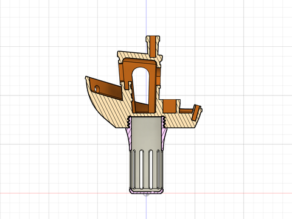
Task: Select the hose barb fitting at the model top
Action: 153,46
